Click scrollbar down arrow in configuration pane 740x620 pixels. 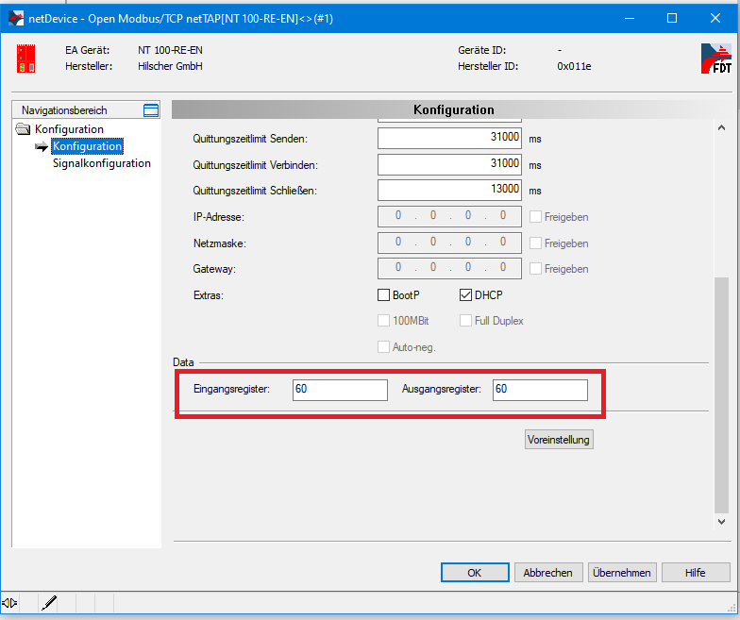point(722,521)
